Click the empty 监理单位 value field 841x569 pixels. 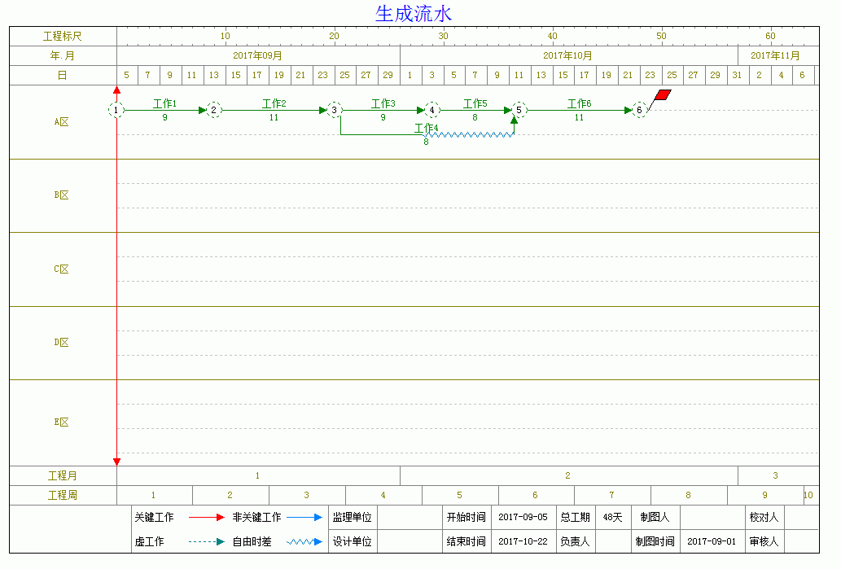[x=410, y=518]
